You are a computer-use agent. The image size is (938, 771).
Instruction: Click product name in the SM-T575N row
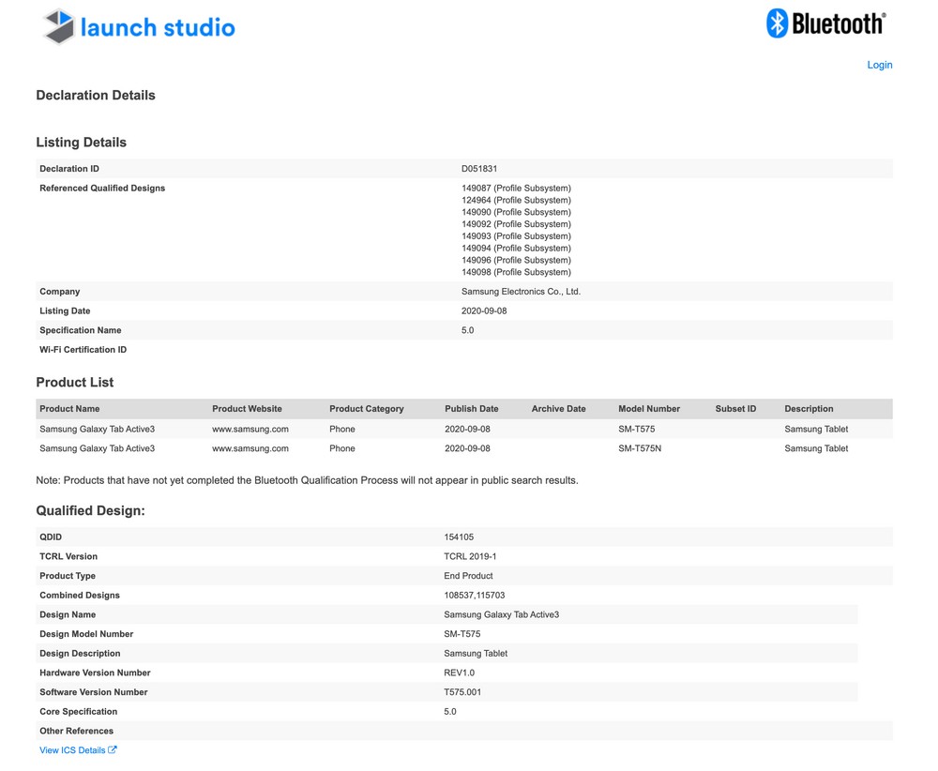97,448
